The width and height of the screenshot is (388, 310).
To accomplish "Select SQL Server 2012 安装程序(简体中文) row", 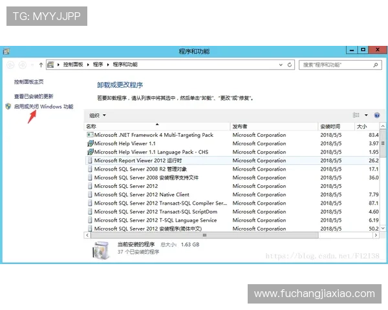I will point(232,228).
